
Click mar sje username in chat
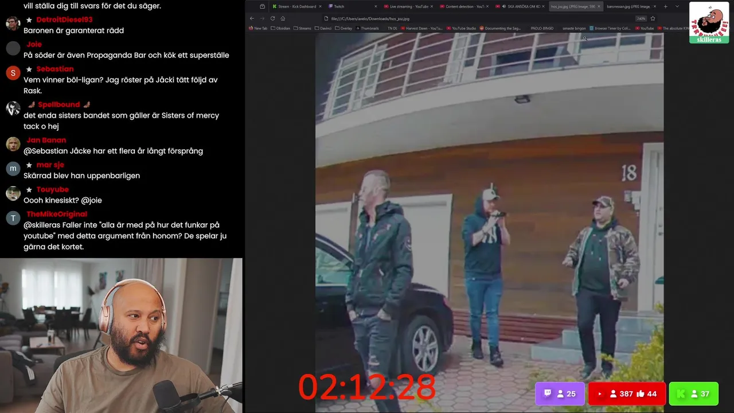click(x=50, y=165)
